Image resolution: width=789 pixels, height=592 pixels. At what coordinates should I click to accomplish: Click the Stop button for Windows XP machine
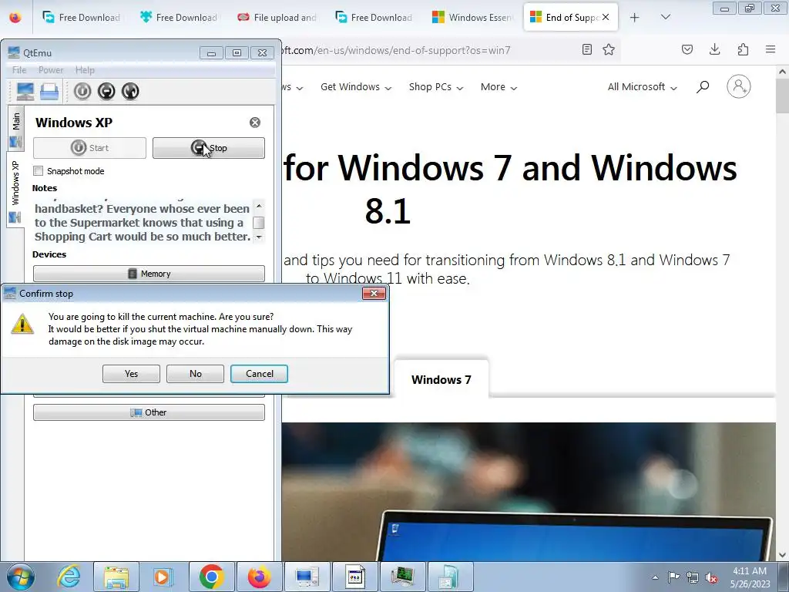pos(208,148)
